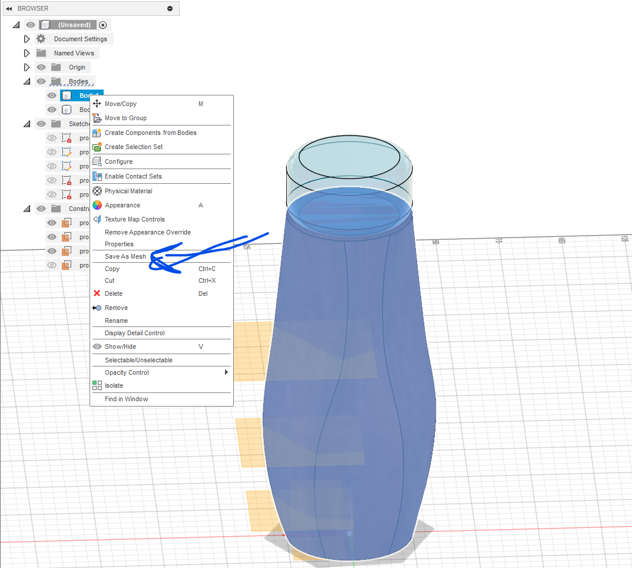Expand the Document Settings node
This screenshot has height=568, width=632.
click(x=27, y=39)
